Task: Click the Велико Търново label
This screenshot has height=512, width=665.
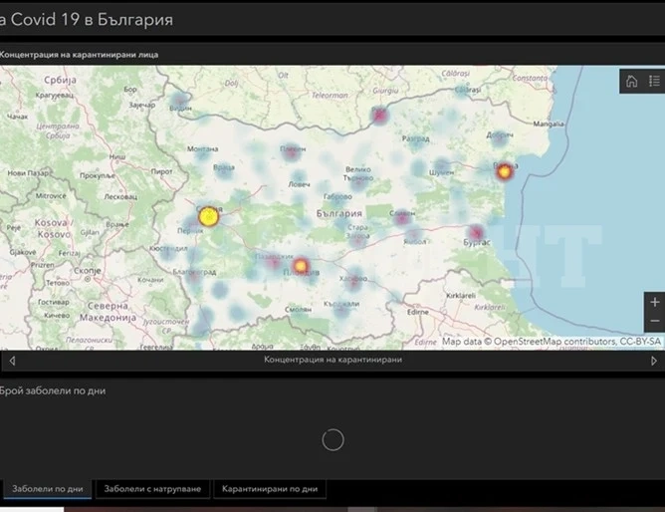Action: [x=358, y=173]
